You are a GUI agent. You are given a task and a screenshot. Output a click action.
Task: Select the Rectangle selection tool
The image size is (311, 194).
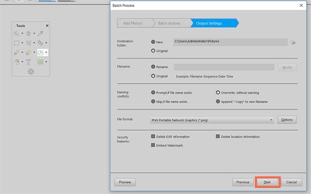16,43
